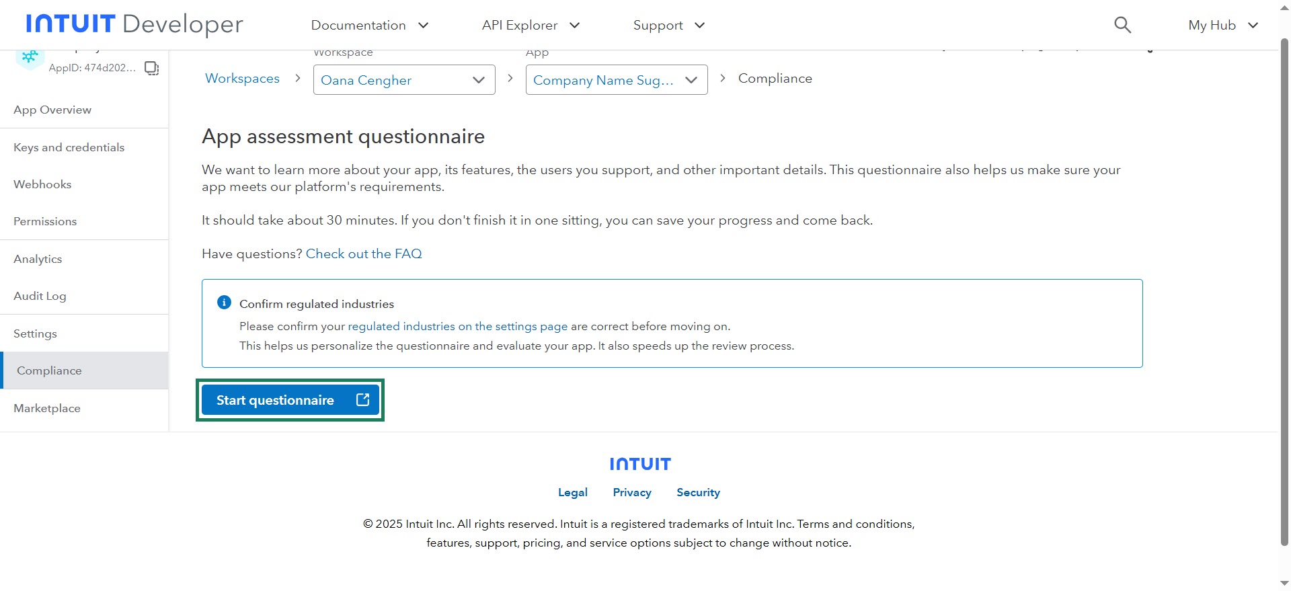Open the Company Name app selector dropdown
1291x591 pixels.
coord(616,80)
